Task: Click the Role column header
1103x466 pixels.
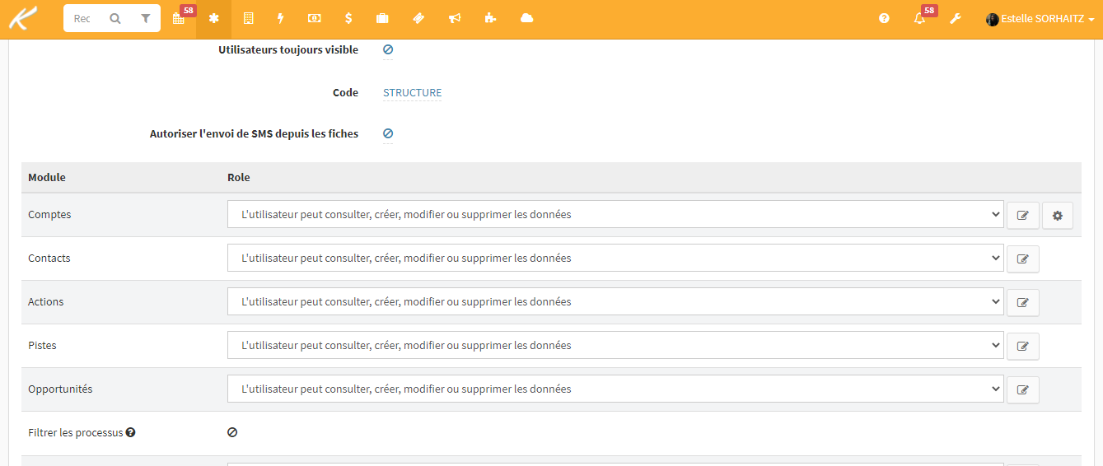Action: 238,177
